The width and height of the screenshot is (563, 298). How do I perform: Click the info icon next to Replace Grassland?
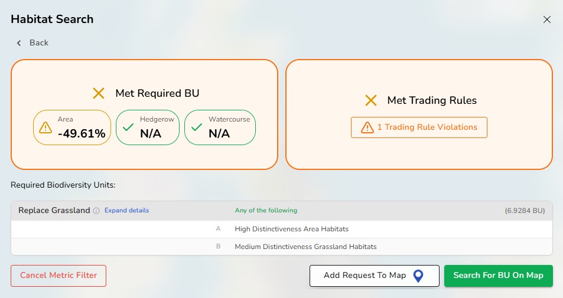point(96,211)
